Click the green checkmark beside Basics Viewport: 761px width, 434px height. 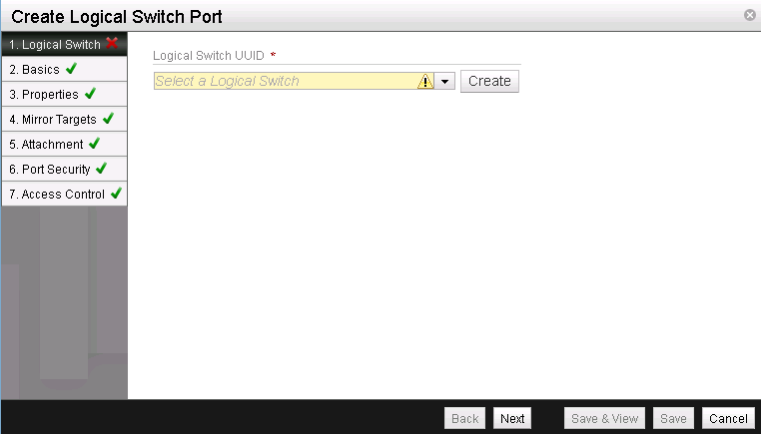tap(71, 69)
